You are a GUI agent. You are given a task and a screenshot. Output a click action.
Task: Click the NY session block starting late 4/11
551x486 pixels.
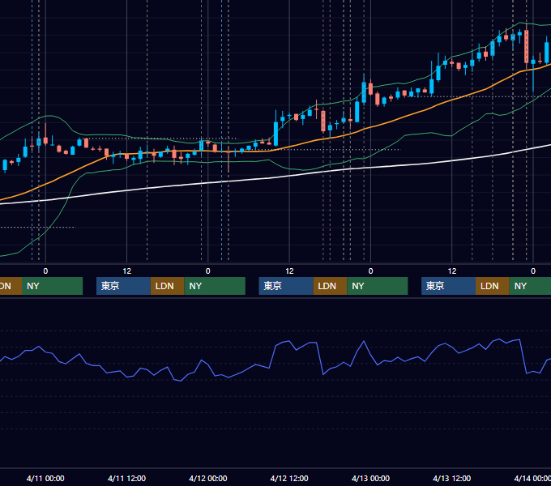pos(215,286)
